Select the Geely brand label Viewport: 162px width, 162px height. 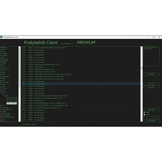[x=4, y=78]
